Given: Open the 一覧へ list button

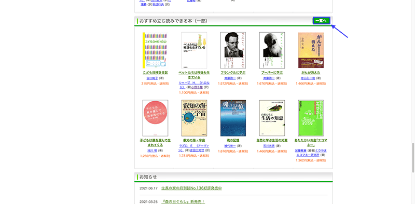Looking at the screenshot, I should coord(321,21).
